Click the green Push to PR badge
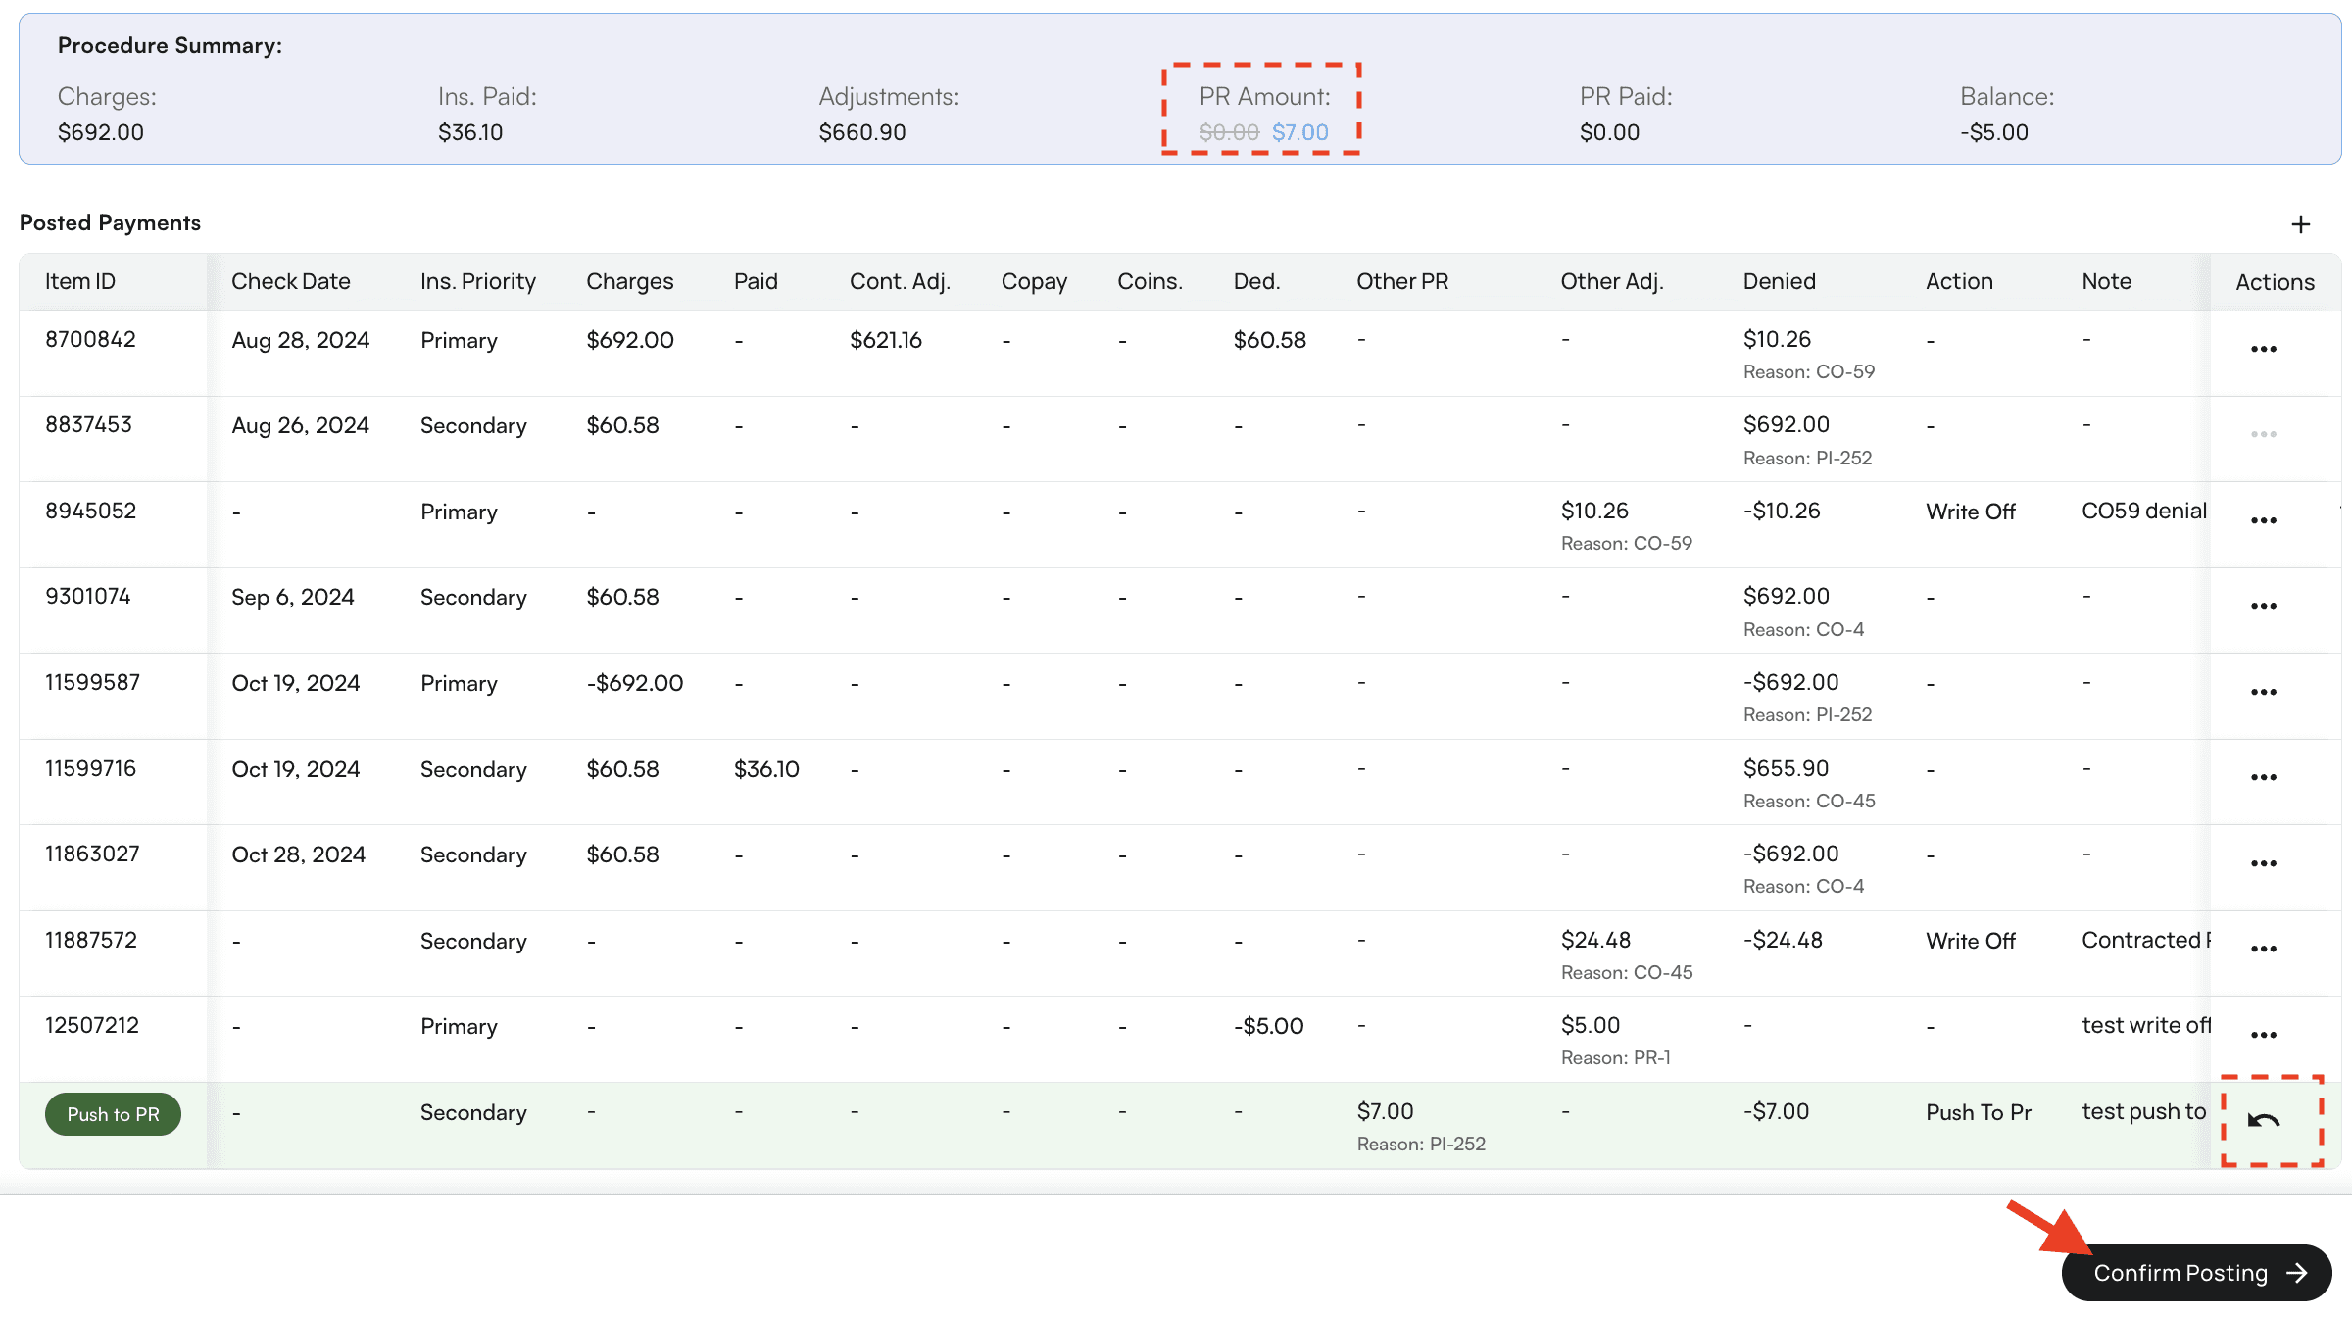2352x1317 pixels. click(x=113, y=1114)
